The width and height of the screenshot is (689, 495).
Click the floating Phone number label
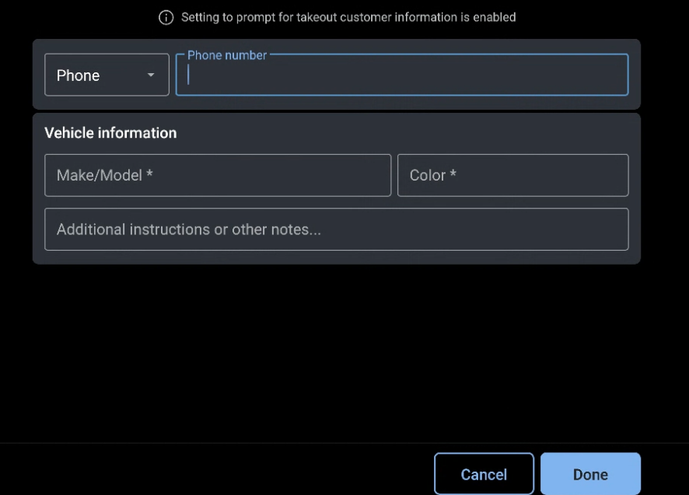226,55
